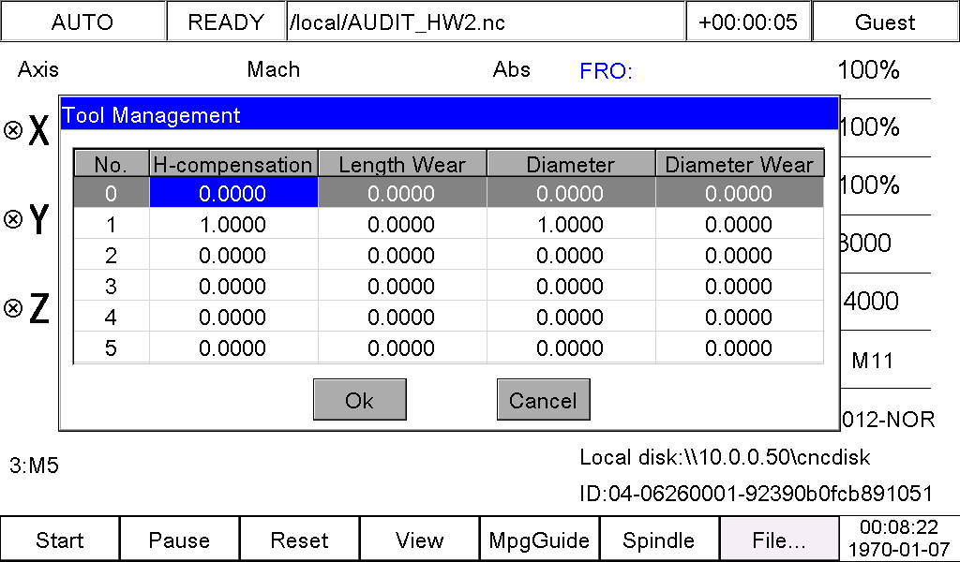Click the X axis home status icon
Screen dimensions: 960x562
coord(13,129)
